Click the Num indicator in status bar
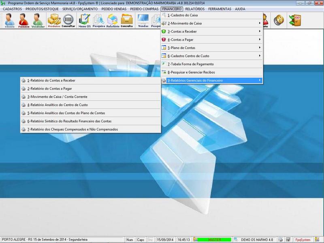This screenshot has width=324, height=243. click(x=130, y=240)
